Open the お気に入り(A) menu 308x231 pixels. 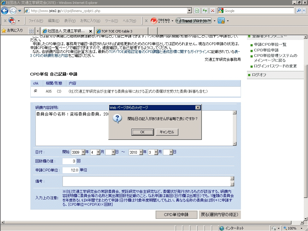pyautogui.click(x=90, y=21)
